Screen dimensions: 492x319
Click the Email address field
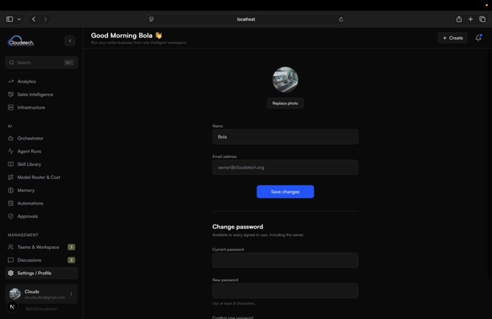point(285,168)
